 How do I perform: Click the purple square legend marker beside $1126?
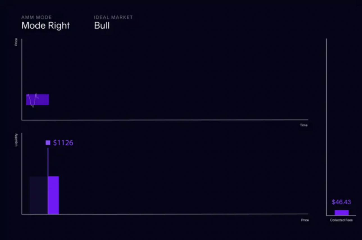(48, 143)
